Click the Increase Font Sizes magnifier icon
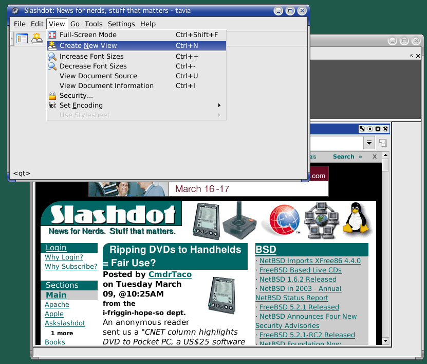This screenshot has height=364, width=427. coord(52,57)
